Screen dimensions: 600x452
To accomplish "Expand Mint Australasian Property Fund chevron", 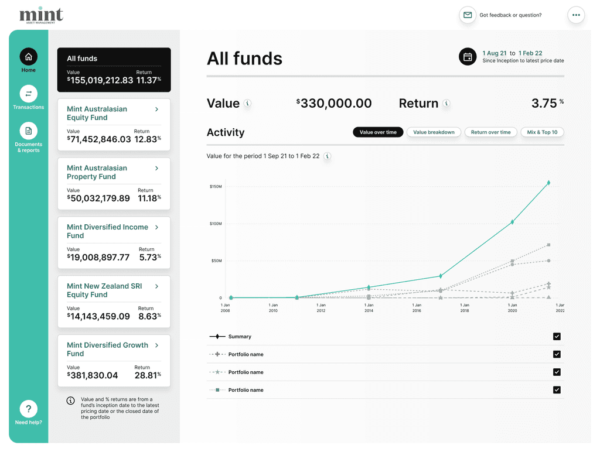I will [x=156, y=168].
